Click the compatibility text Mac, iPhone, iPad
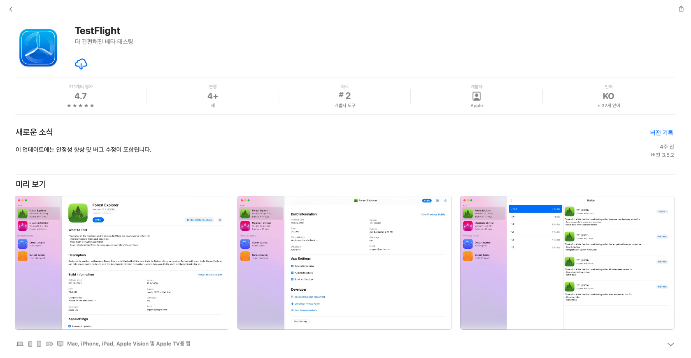Screen dimensions: 691x358 coord(129,344)
